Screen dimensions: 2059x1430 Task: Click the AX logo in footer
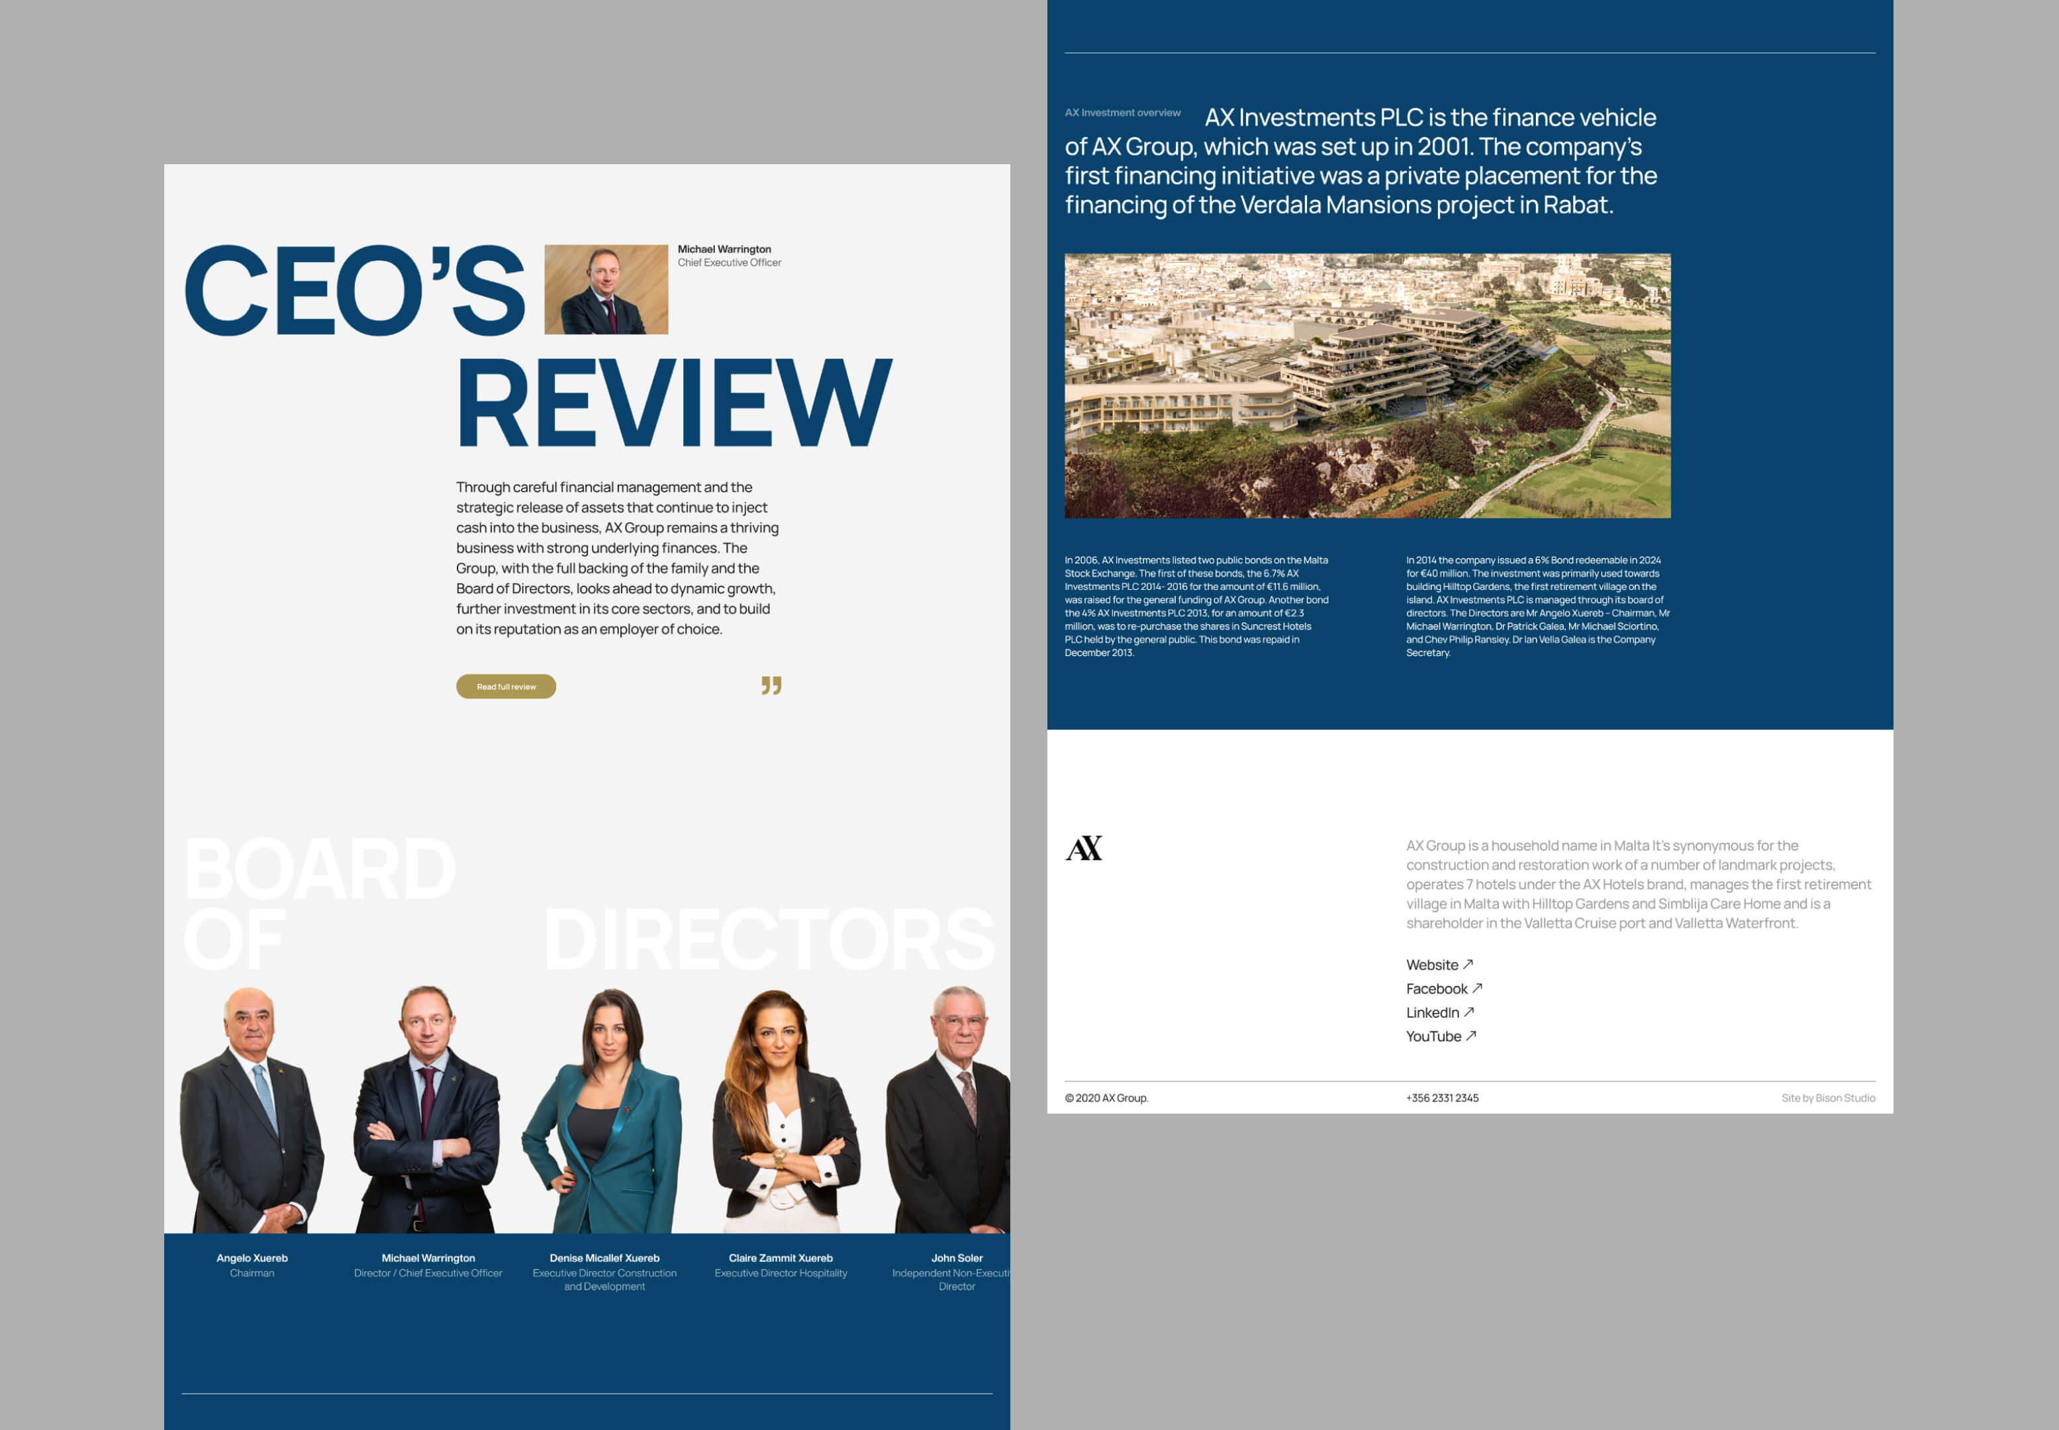click(x=1083, y=847)
